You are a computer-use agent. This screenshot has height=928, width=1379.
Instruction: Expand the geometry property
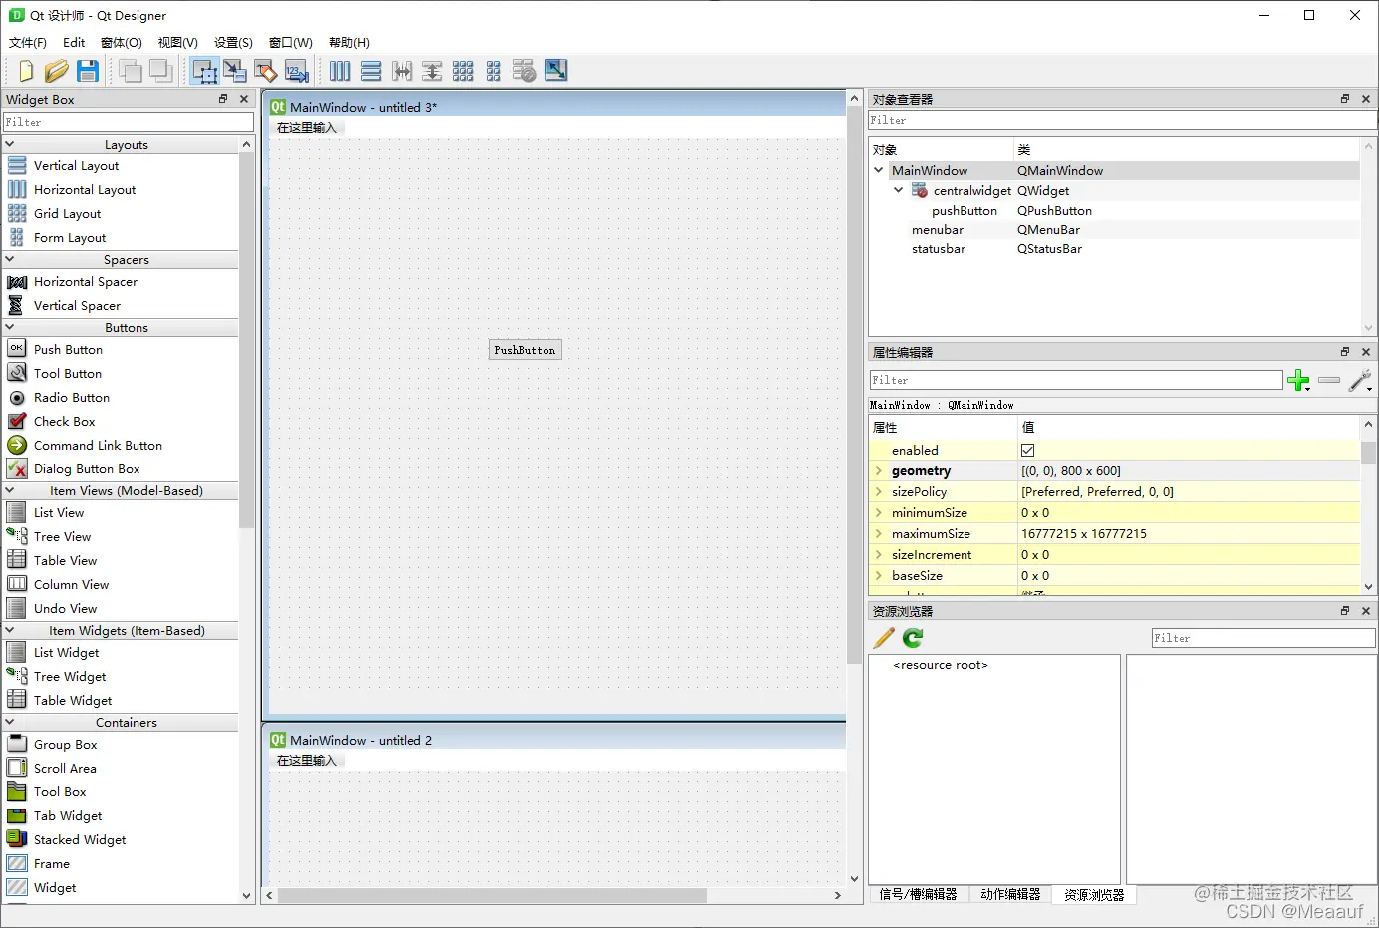(879, 471)
